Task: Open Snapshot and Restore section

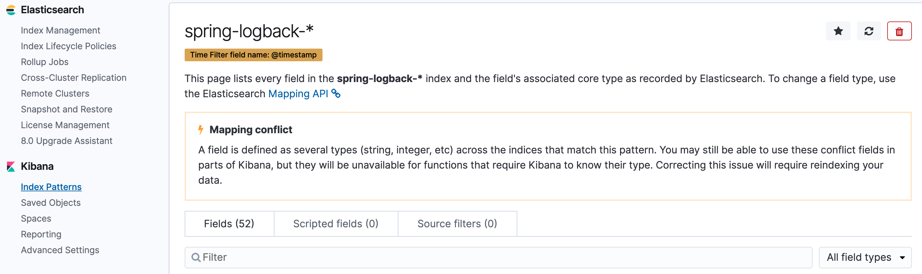Action: tap(66, 109)
